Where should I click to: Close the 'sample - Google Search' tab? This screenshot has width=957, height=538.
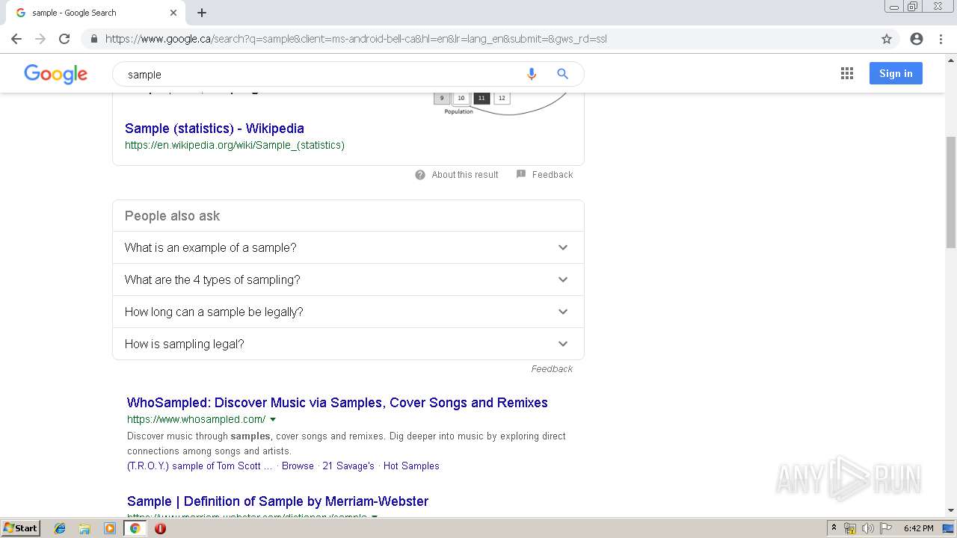point(173,13)
